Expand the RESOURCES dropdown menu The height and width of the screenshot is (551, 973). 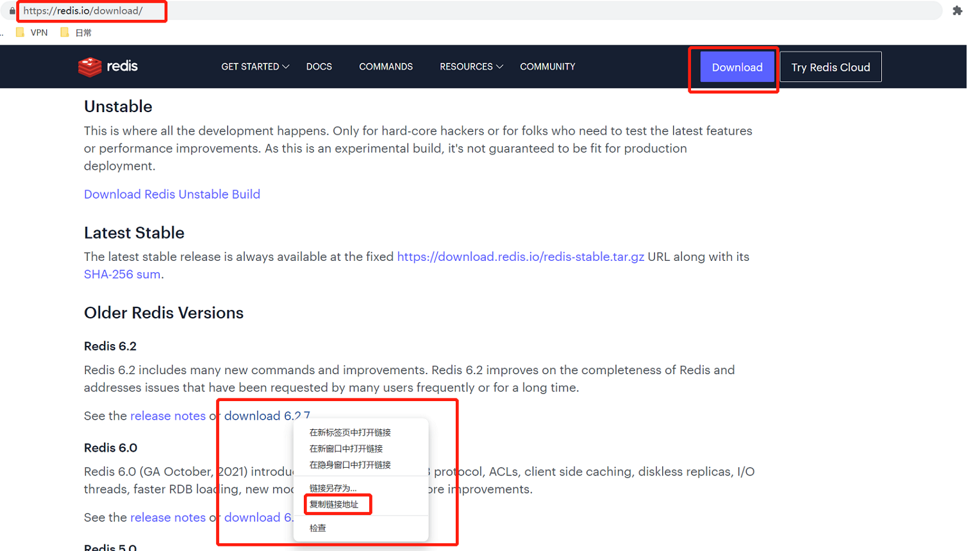pos(471,67)
